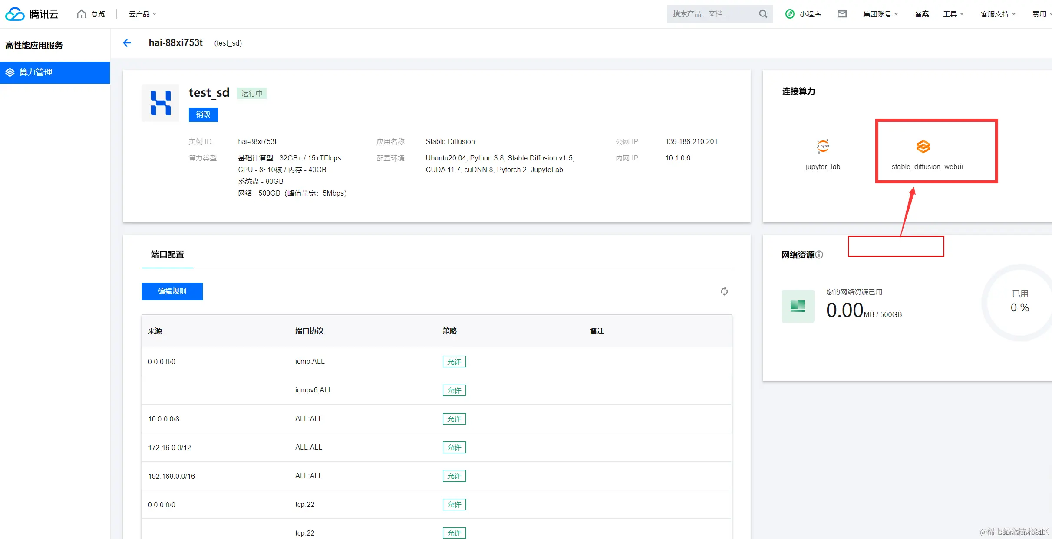Image resolution: width=1052 pixels, height=539 pixels.
Task: Click the 小程序 mini program icon
Action: [790, 14]
